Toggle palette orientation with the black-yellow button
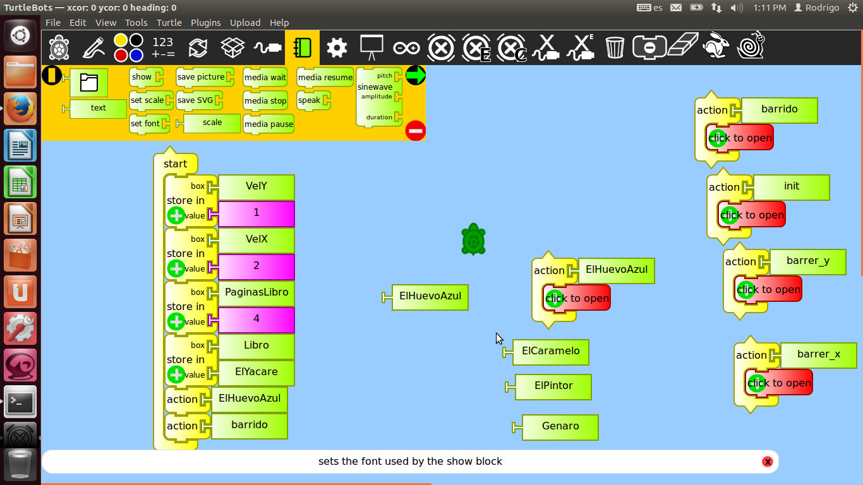The image size is (863, 485). point(52,76)
